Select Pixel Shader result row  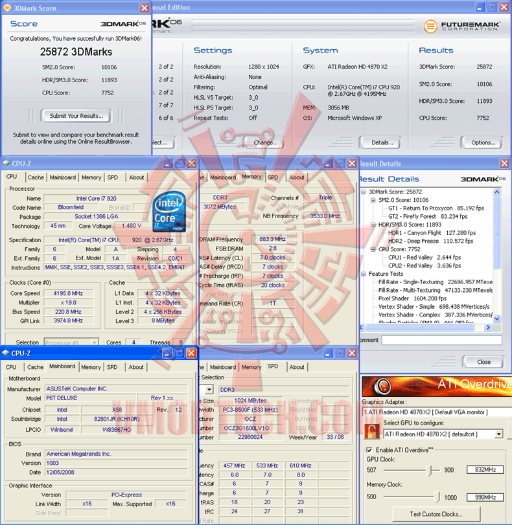pos(412,298)
